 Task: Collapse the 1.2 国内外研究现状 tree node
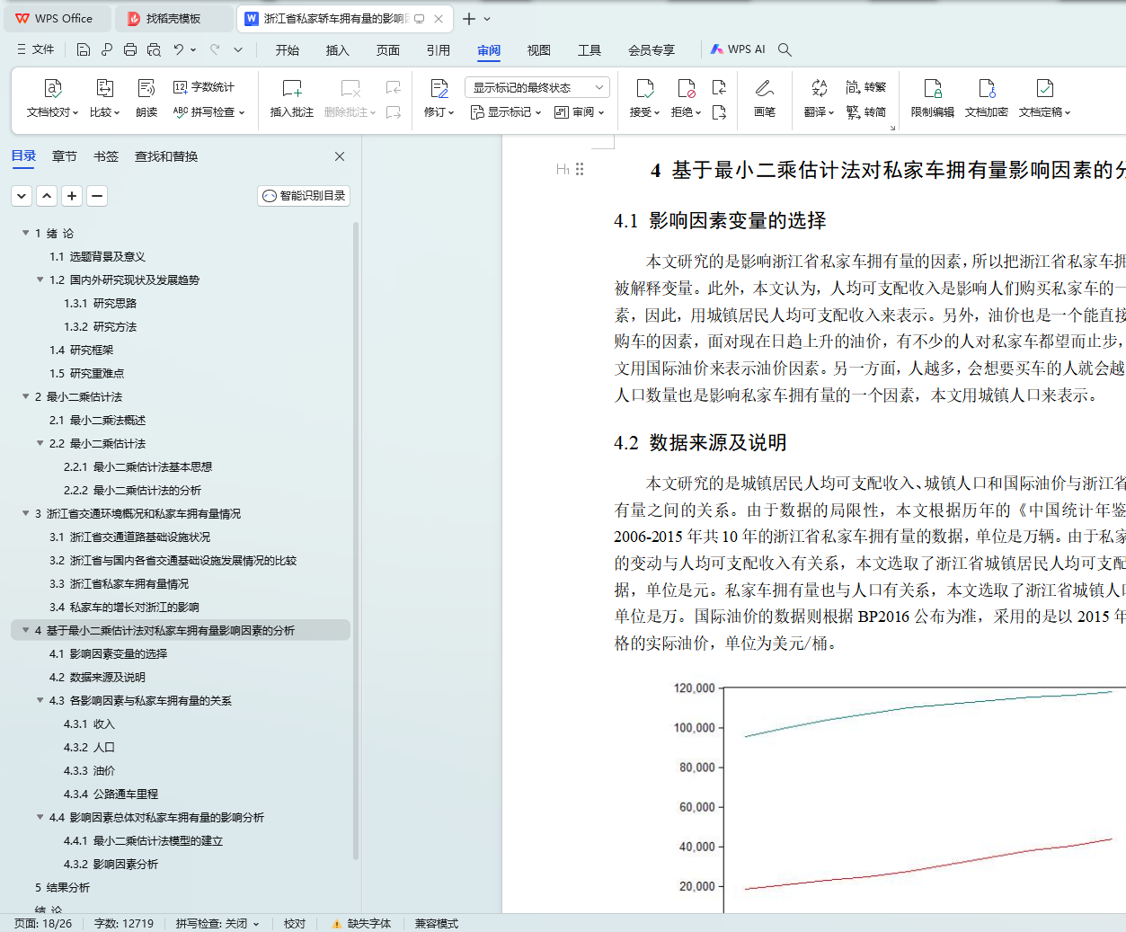click(40, 280)
